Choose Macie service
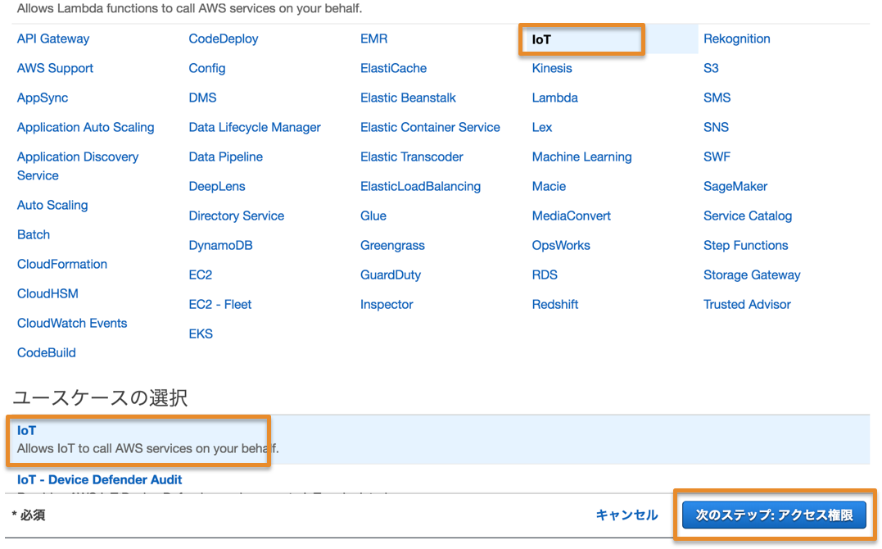The width and height of the screenshot is (882, 549). click(549, 186)
